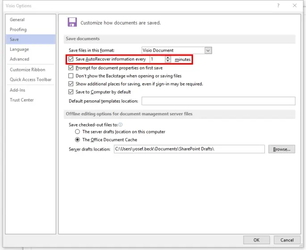Viewport: 306px width, 250px height.
Task: Uncheck Prompt for document properties on first save
Action: coord(71,68)
